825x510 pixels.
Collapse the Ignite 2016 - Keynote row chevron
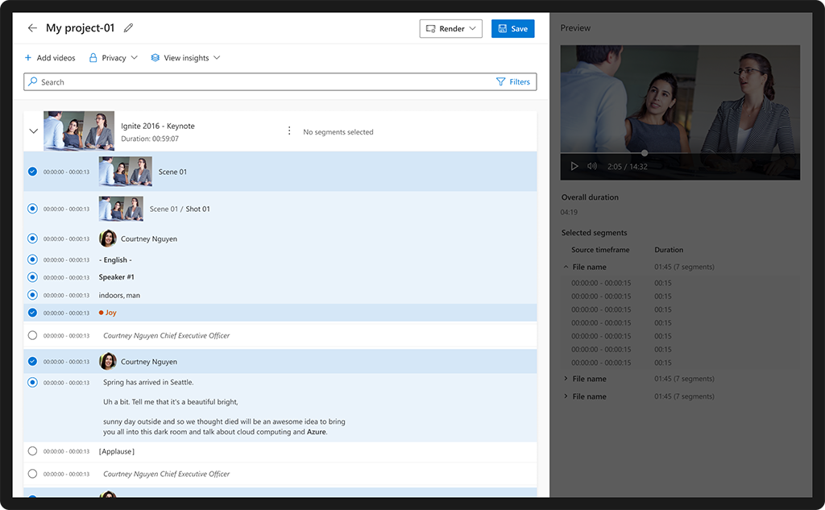click(x=34, y=130)
